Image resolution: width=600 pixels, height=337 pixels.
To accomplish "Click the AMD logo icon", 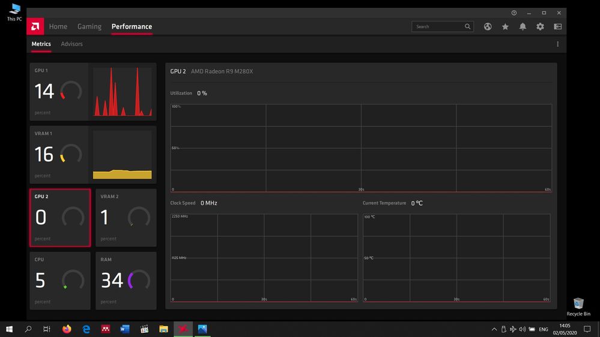I will pyautogui.click(x=35, y=26).
